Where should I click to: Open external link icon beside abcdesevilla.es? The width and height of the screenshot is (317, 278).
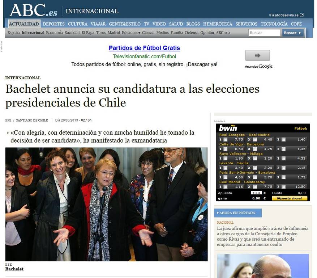point(301,15)
